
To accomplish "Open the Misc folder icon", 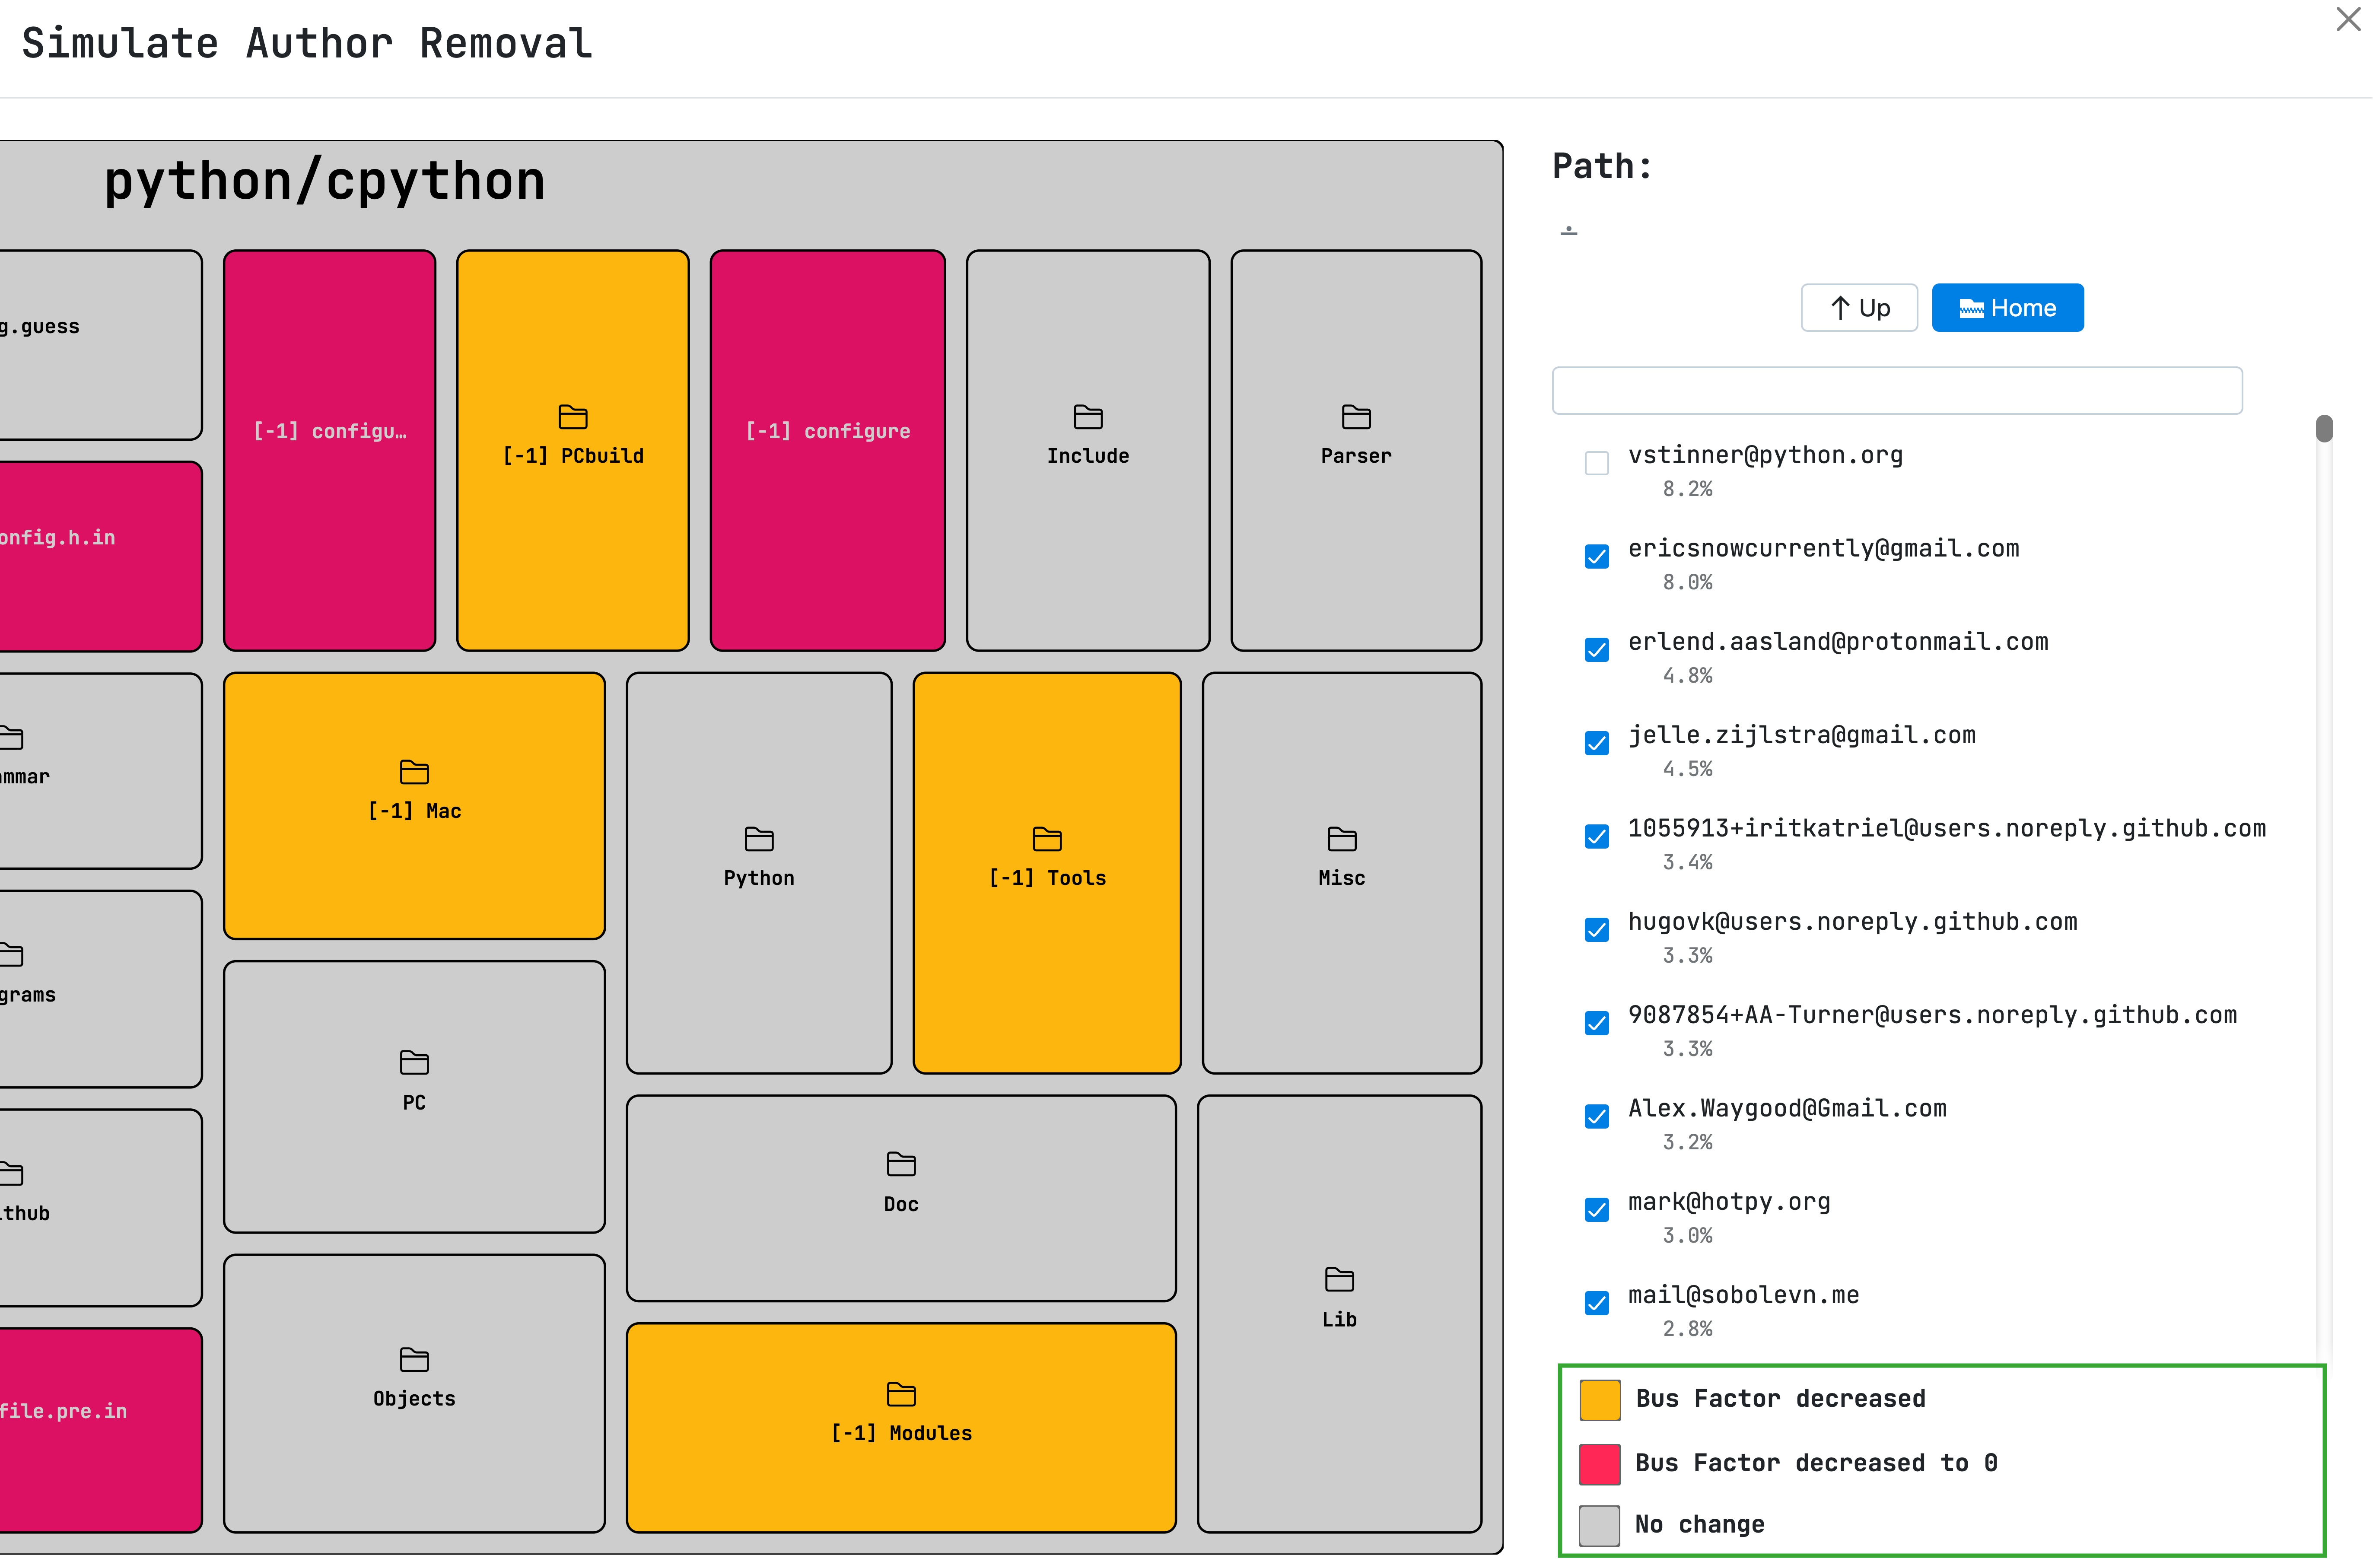I will [x=1342, y=839].
